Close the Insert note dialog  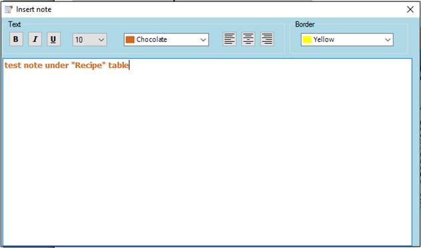pos(410,9)
